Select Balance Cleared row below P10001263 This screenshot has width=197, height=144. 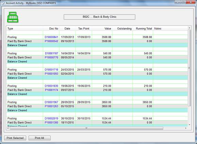(x=97, y=110)
